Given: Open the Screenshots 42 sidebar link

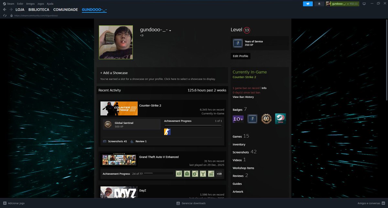Looking at the screenshot, I should [244, 152].
